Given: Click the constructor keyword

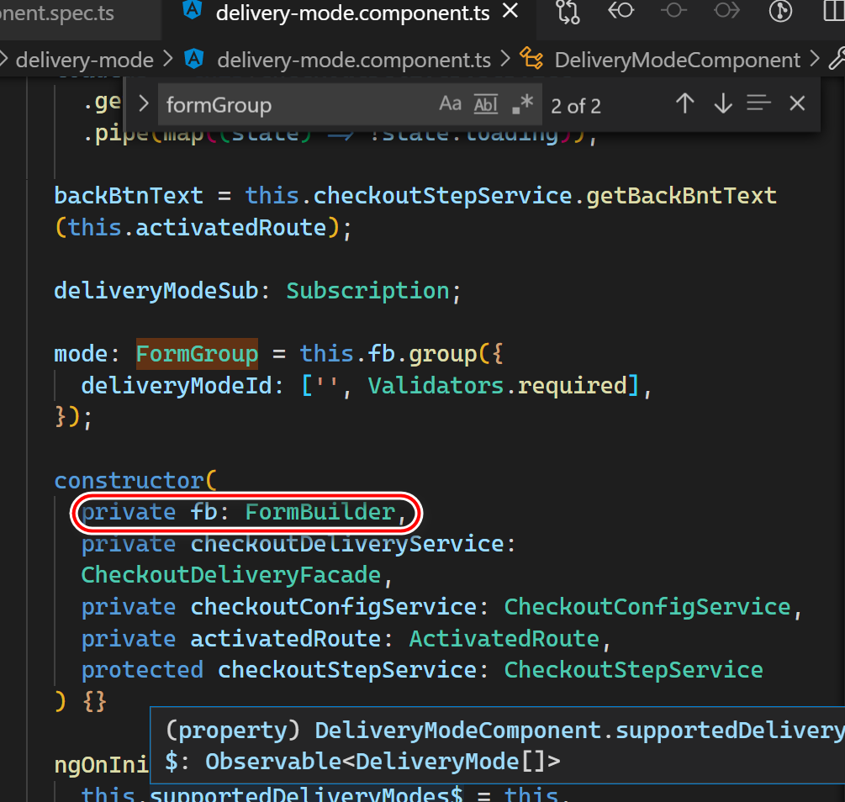Looking at the screenshot, I should (x=129, y=481).
